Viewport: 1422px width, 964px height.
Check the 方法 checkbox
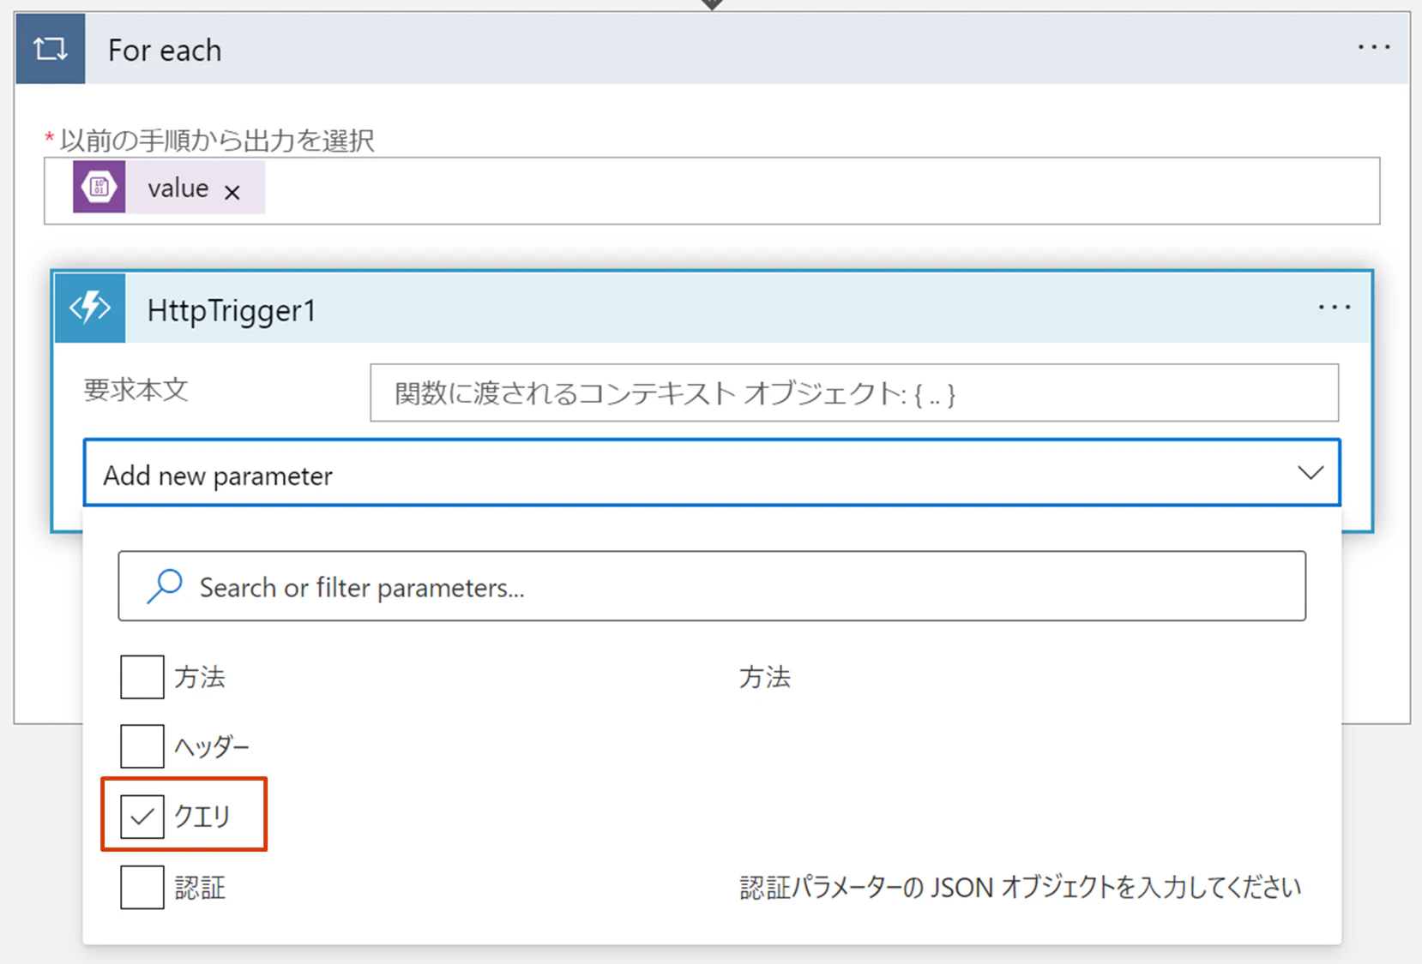click(x=142, y=677)
